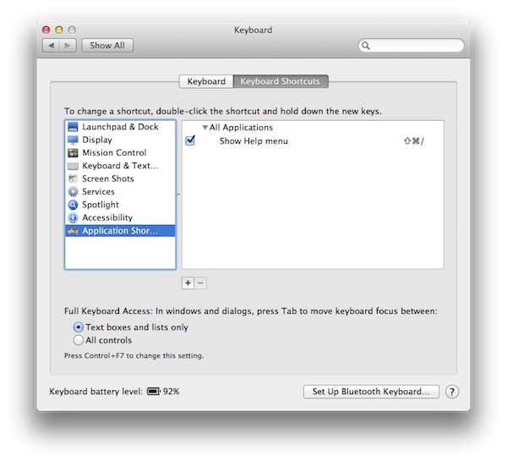Screen dimensions: 507x462
Task: Open help with the question mark button
Action: pos(452,392)
